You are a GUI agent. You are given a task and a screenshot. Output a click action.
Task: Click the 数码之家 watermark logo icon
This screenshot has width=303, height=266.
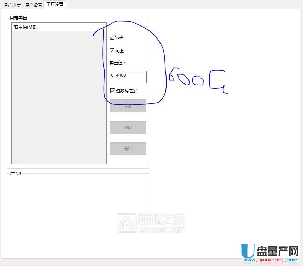coord(127,223)
